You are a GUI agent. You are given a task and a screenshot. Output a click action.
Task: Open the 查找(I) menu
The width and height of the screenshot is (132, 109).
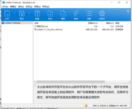coord(21,7)
